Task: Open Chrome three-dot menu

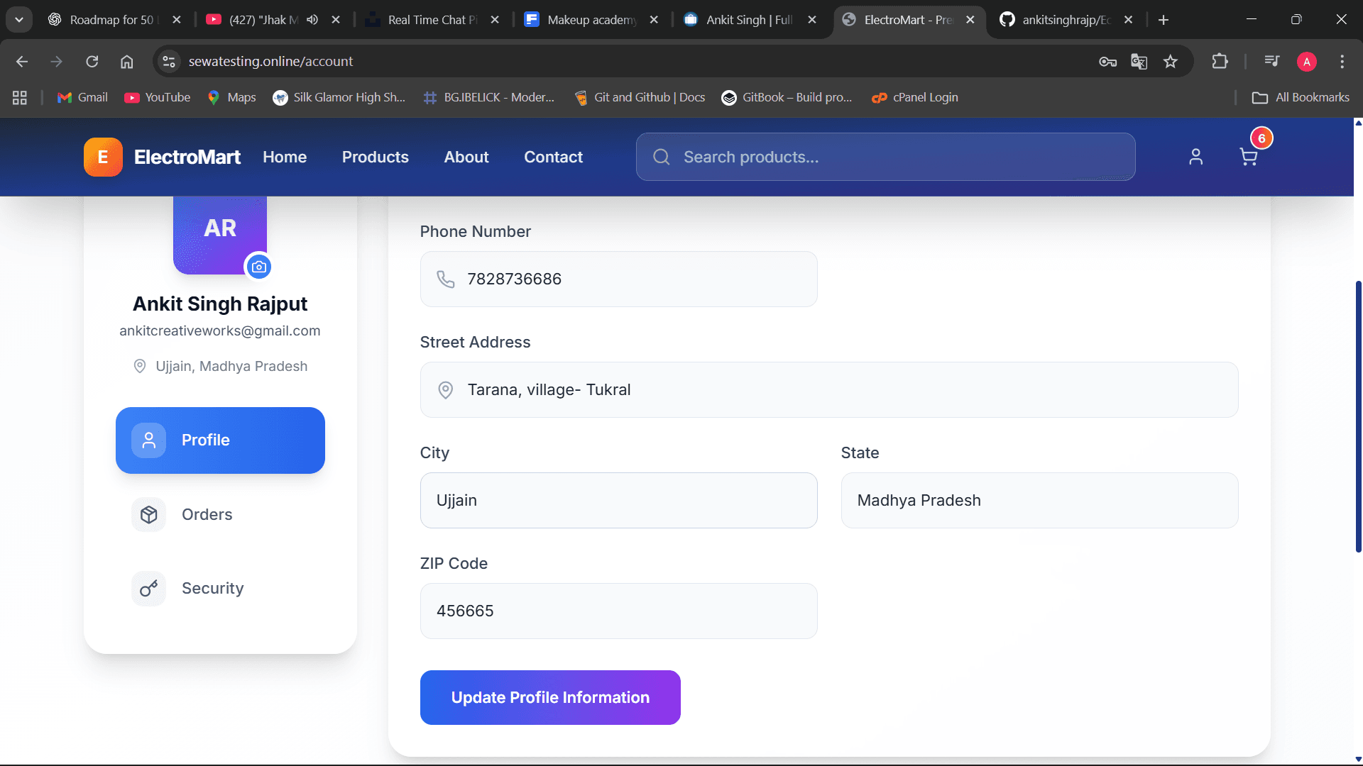Action: [1342, 62]
